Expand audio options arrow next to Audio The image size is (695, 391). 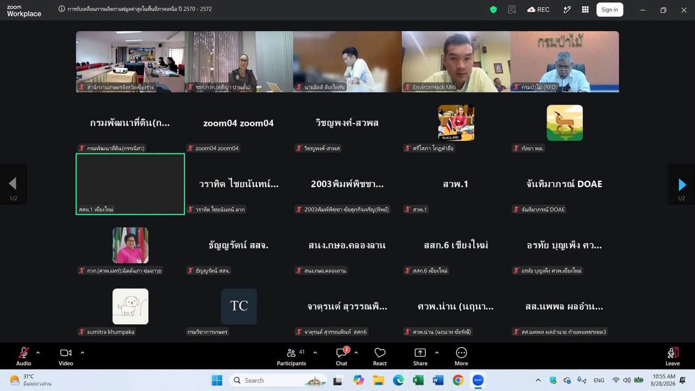pos(38,353)
